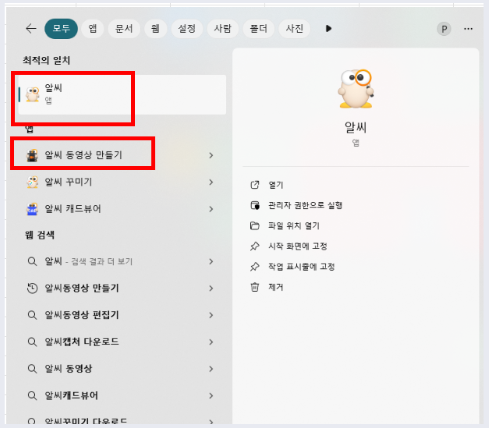Viewport: 489px width, 428px height.
Task: Expand chevron for 알씨캐드뷰어 web result
Action: (211, 395)
